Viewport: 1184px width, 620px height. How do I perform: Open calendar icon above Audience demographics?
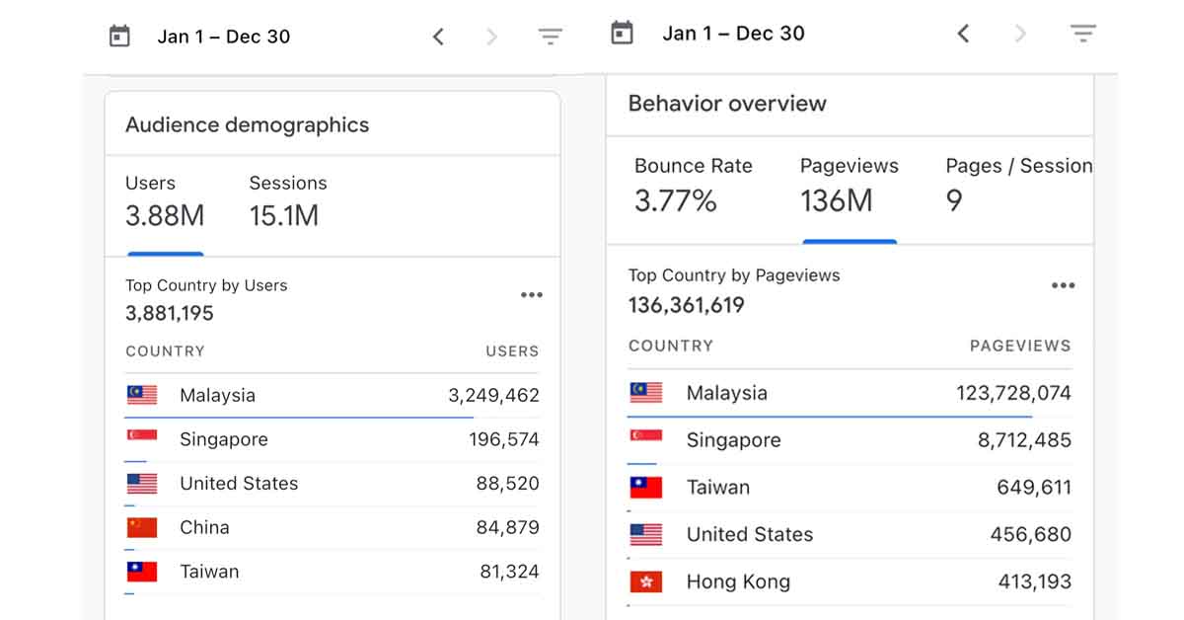pyautogui.click(x=119, y=37)
